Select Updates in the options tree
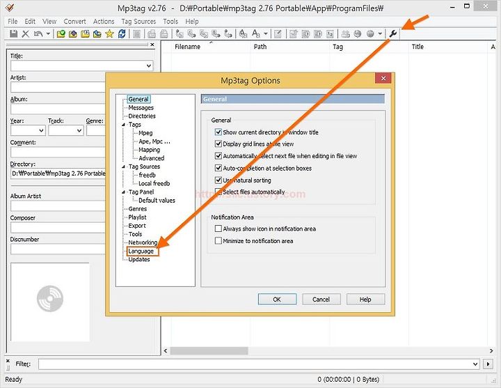Screen dimensions: 501x388 pyautogui.click(x=139, y=259)
